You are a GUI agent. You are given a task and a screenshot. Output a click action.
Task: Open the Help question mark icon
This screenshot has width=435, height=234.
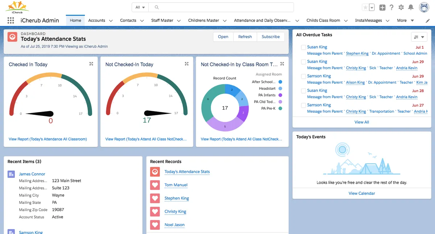tap(391, 7)
